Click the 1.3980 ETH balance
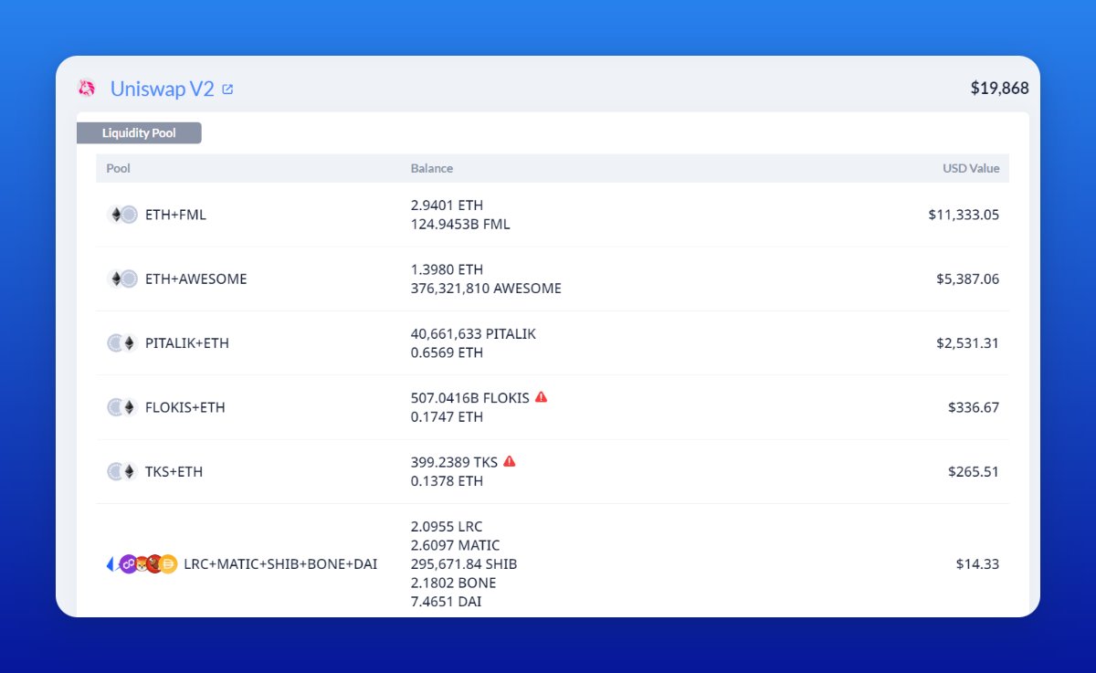 (447, 269)
